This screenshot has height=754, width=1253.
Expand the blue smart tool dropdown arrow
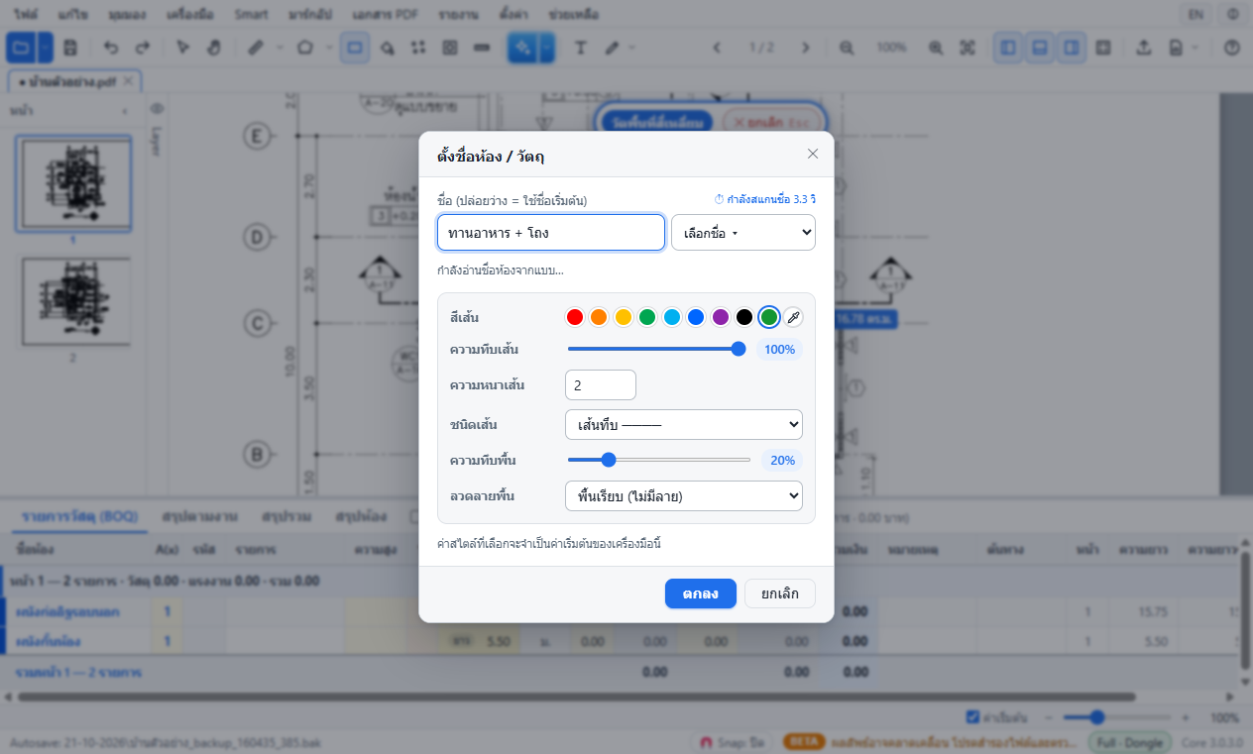pos(546,48)
